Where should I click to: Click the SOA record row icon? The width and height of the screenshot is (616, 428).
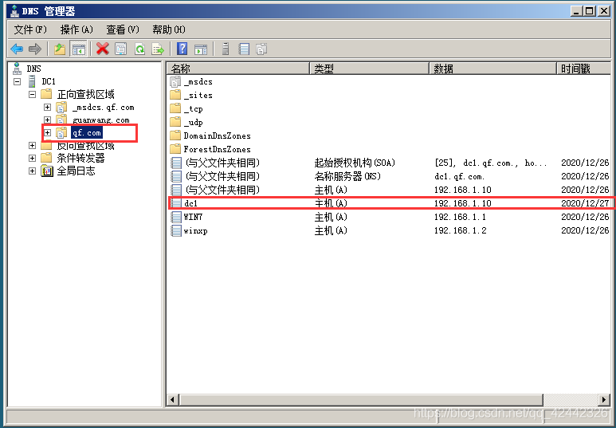click(176, 163)
